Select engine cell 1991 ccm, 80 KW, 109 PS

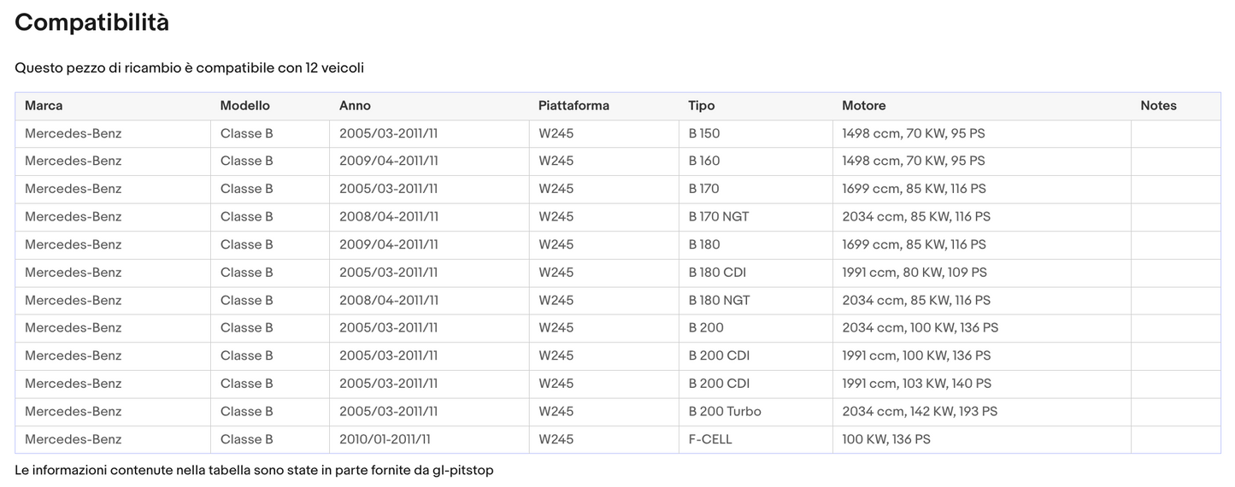pos(914,273)
